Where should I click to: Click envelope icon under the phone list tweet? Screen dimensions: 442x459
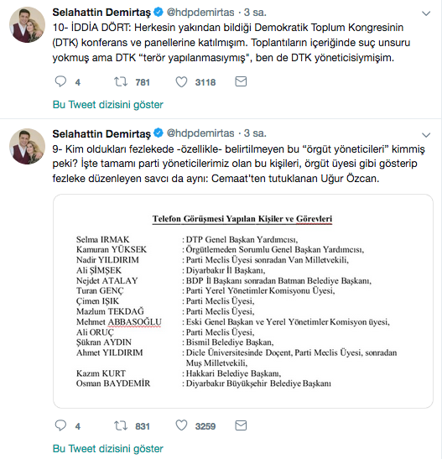241,425
